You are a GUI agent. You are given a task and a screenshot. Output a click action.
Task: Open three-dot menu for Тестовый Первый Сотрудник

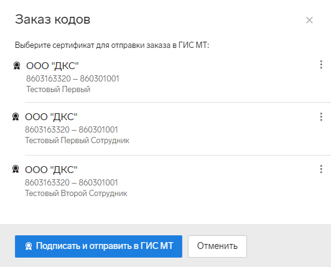(x=321, y=117)
